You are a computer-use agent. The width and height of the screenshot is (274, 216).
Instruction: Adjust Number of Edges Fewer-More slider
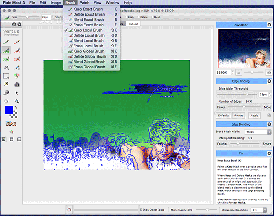tap(244, 107)
